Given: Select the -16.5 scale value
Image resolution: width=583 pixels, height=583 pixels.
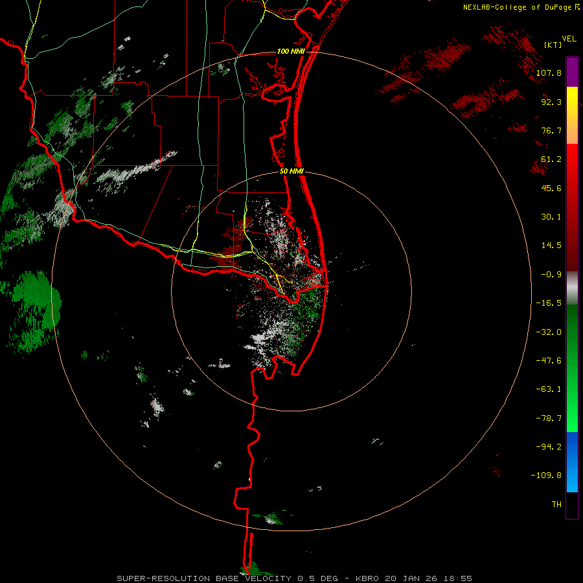Looking at the screenshot, I should [549, 303].
